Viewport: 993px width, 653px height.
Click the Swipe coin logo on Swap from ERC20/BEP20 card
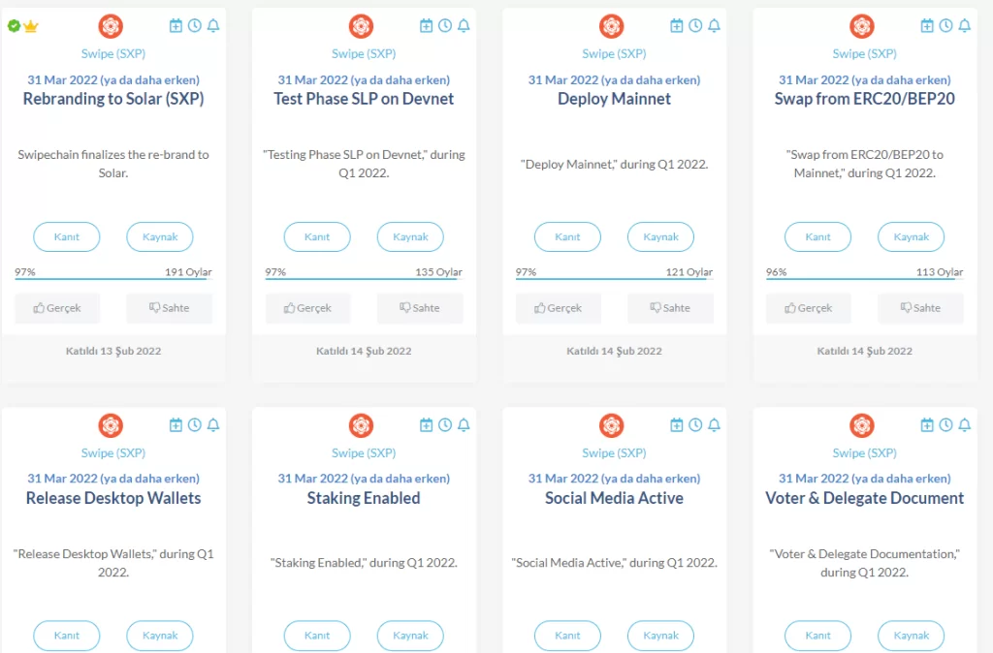[x=861, y=26]
